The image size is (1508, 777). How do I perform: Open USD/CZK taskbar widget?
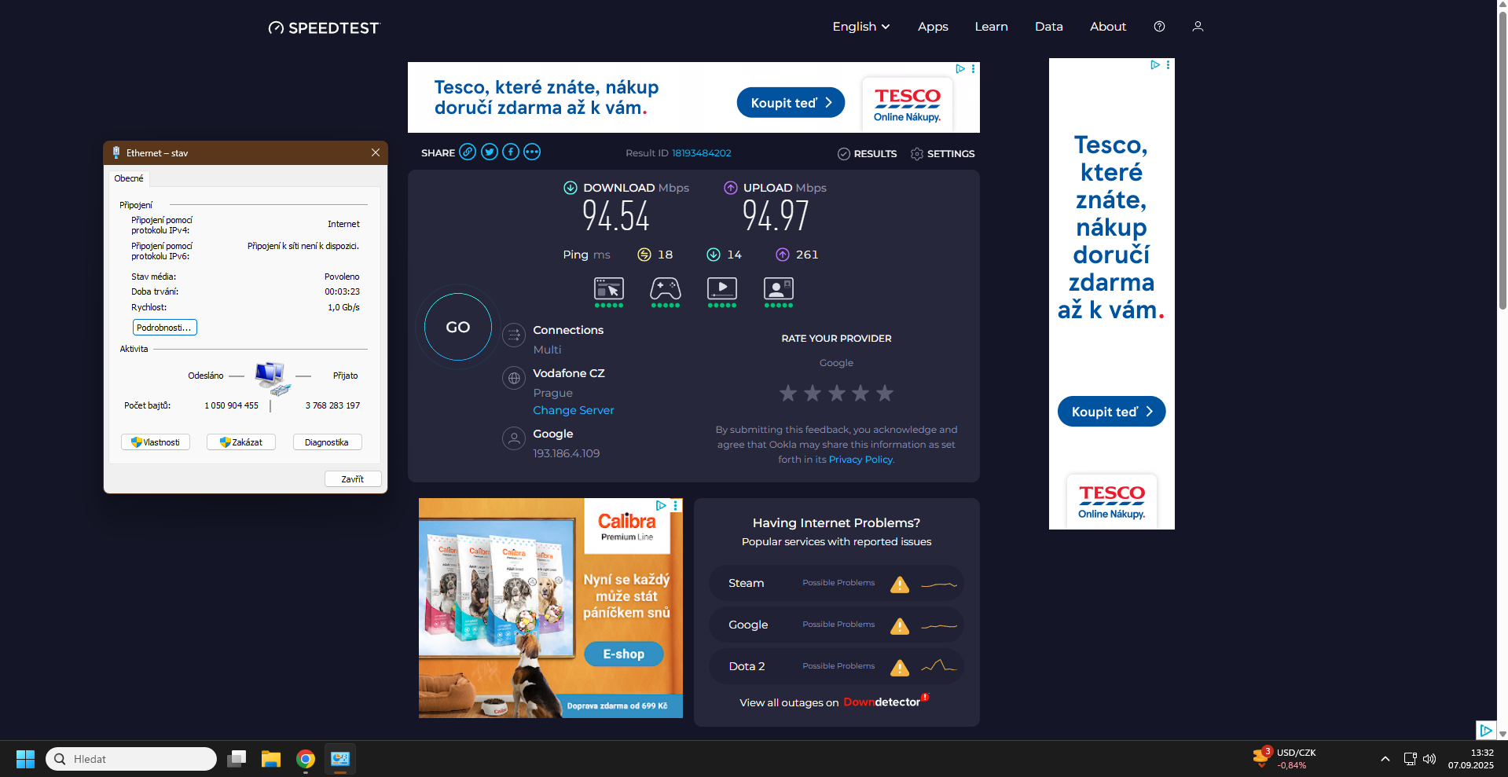pyautogui.click(x=1286, y=759)
